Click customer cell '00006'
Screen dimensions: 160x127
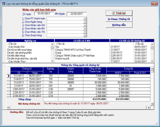71,79
